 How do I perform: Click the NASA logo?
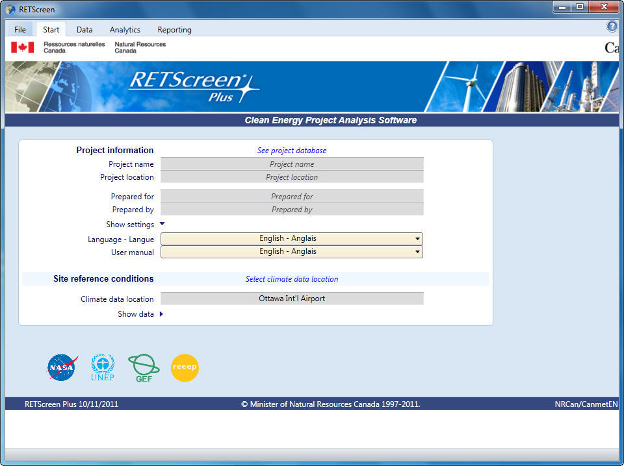point(62,367)
